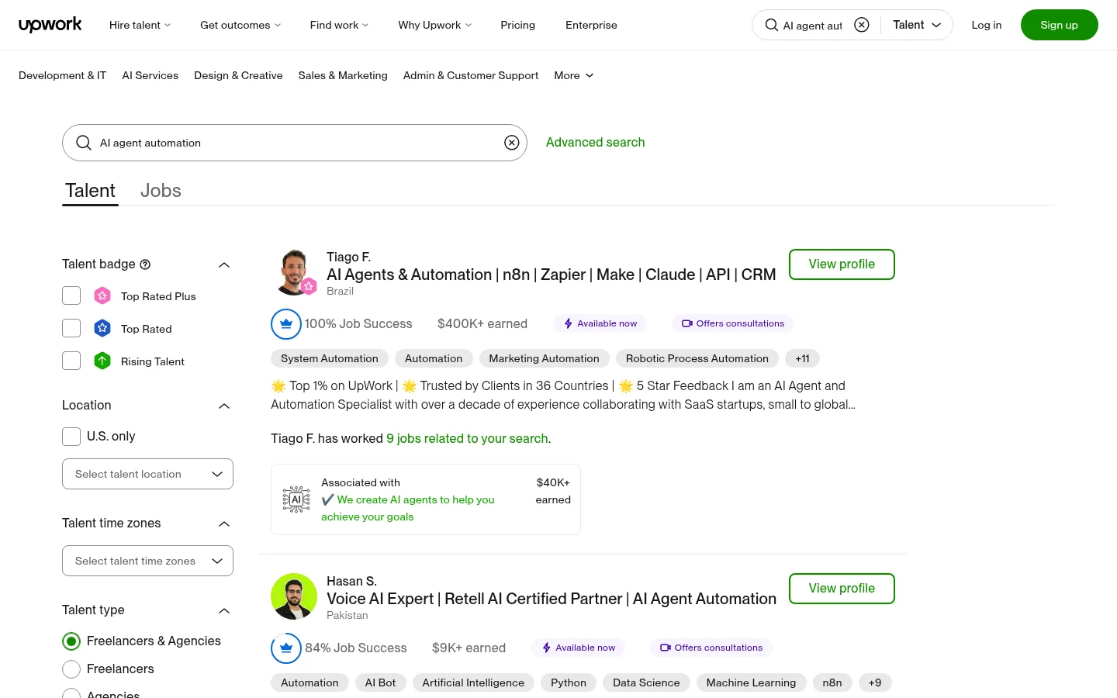Image resolution: width=1117 pixels, height=698 pixels.
Task: Click Tiago's 'Available now' lightning badge
Action: (600, 323)
